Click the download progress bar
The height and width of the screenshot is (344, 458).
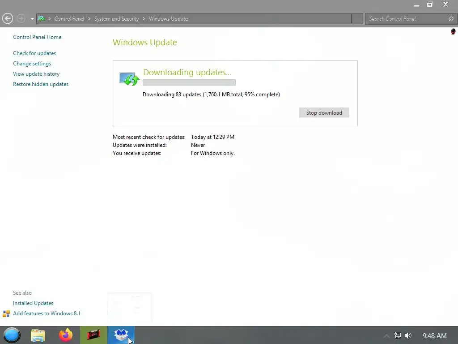(189, 82)
